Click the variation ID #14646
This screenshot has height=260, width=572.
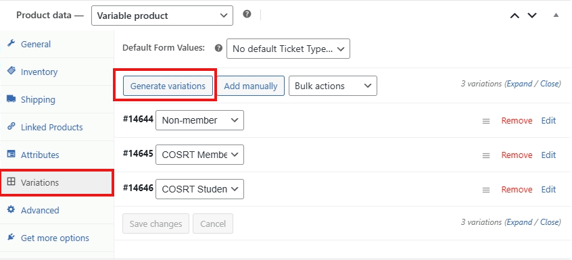pos(138,188)
